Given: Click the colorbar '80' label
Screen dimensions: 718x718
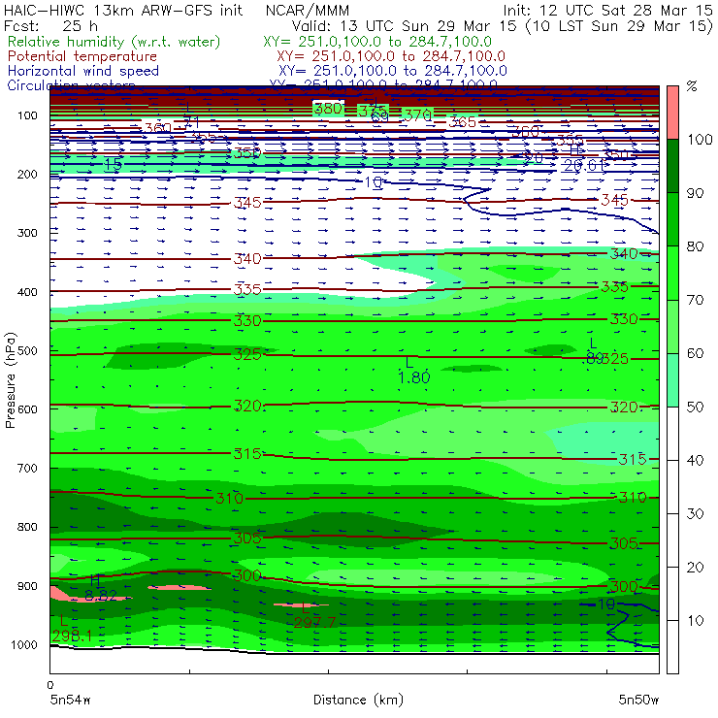Looking at the screenshot, I should pyautogui.click(x=695, y=246).
